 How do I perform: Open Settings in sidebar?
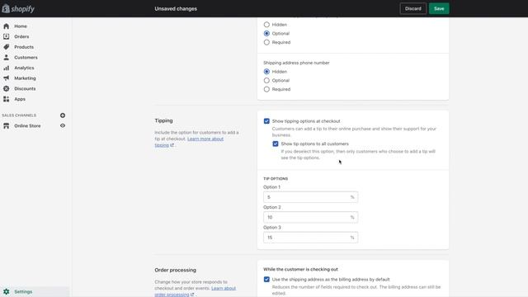(x=23, y=291)
